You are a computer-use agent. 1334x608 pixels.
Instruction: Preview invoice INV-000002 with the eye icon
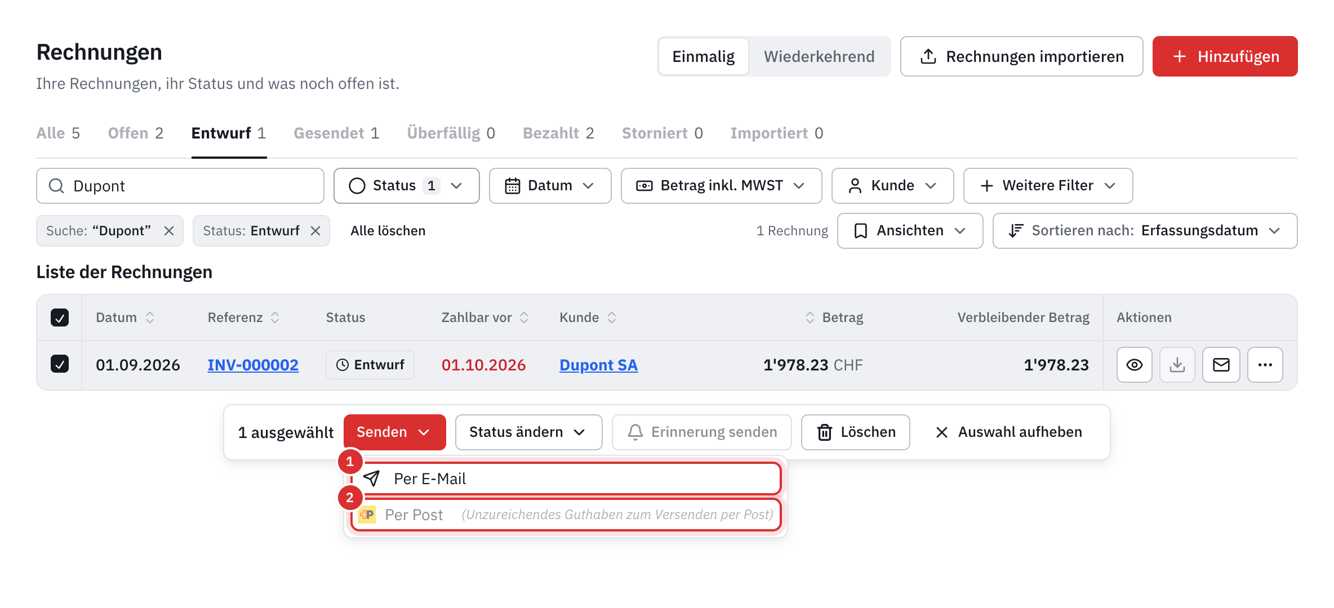point(1134,365)
